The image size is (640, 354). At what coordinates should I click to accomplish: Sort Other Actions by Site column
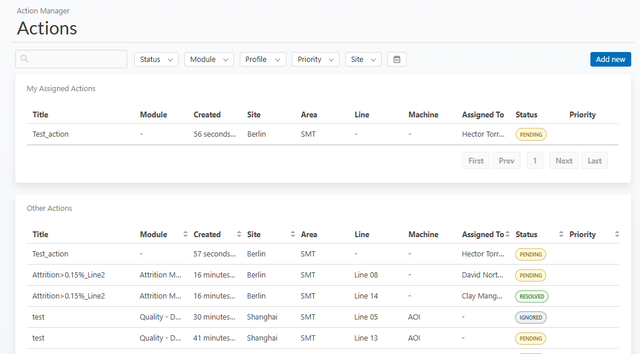[x=293, y=234]
